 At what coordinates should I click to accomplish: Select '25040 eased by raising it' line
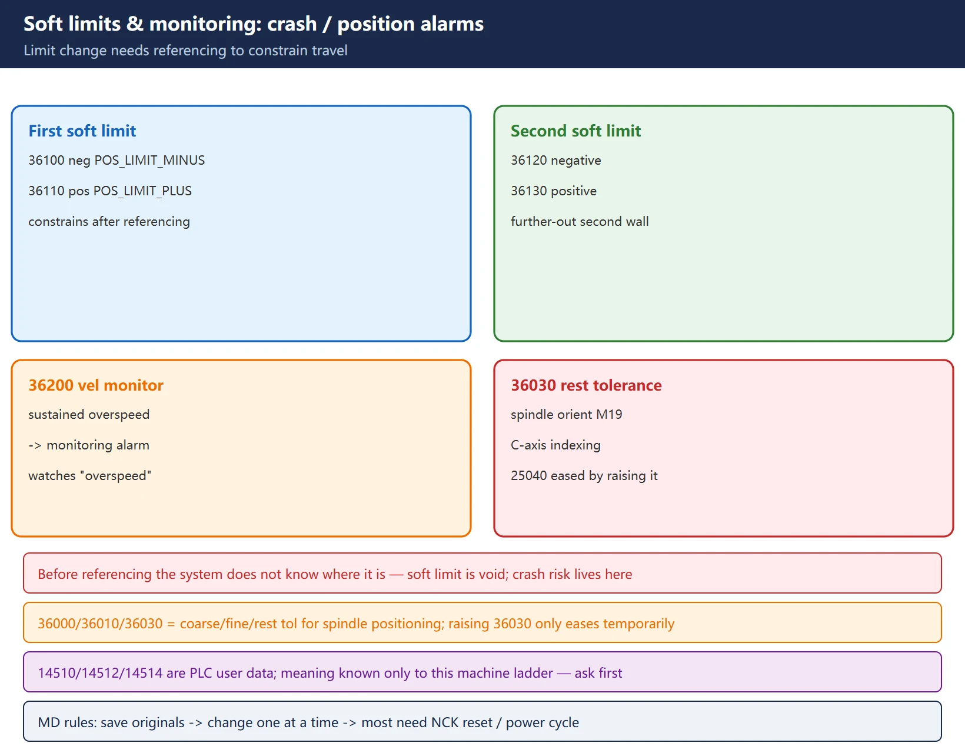tap(584, 475)
